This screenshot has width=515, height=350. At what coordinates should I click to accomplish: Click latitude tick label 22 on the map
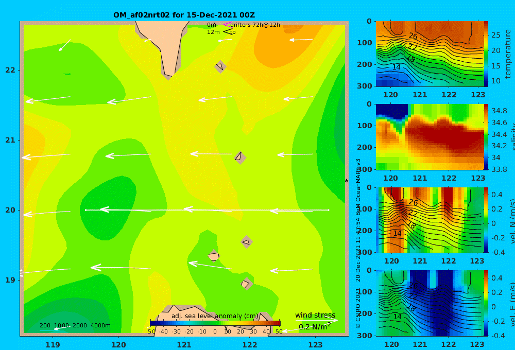pos(10,70)
